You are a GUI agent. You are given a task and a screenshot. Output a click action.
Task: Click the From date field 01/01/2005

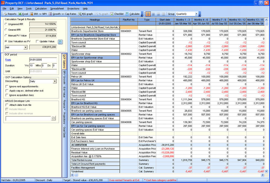pyautogui.click(x=43, y=60)
